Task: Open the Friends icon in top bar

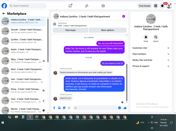Action: [87, 6]
